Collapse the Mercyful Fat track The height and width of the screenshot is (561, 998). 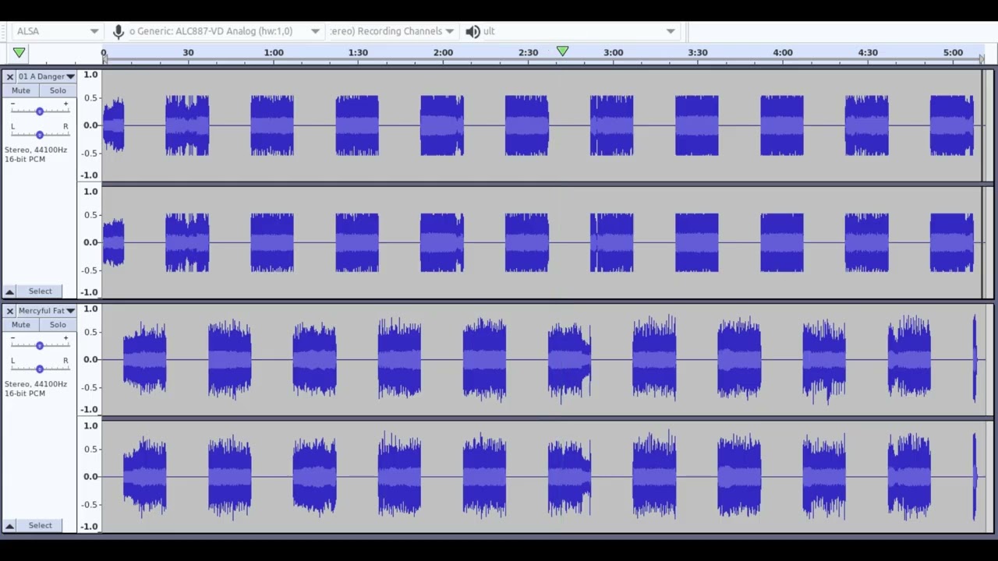pos(9,526)
